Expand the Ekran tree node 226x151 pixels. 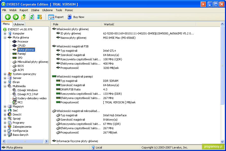click(x=5, y=82)
